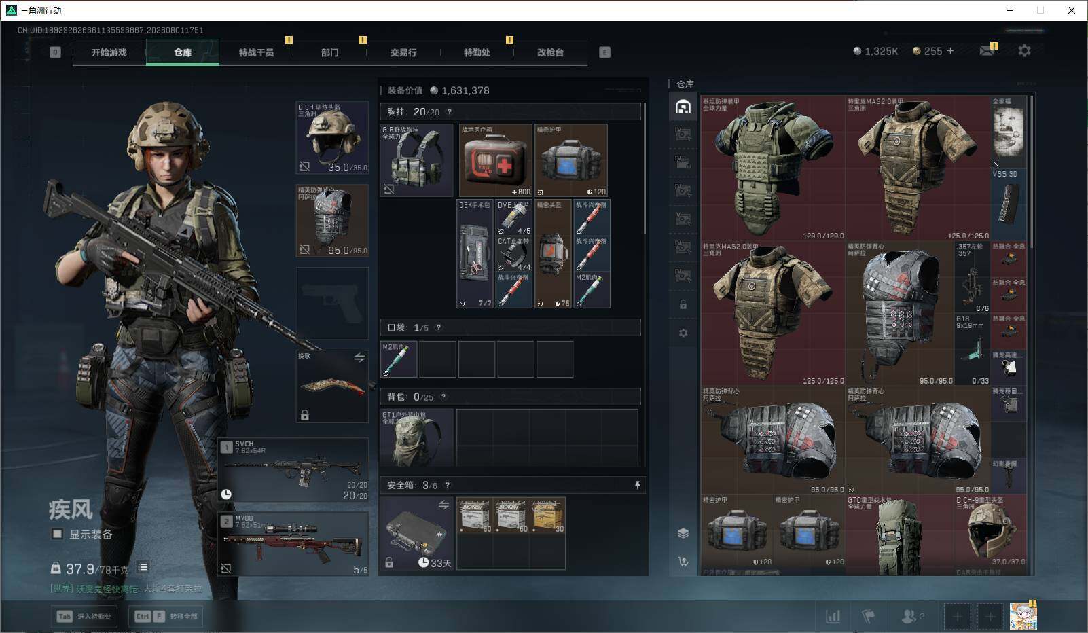Toggle the swap arrows on the safe box case
The image size is (1088, 633).
tap(443, 505)
